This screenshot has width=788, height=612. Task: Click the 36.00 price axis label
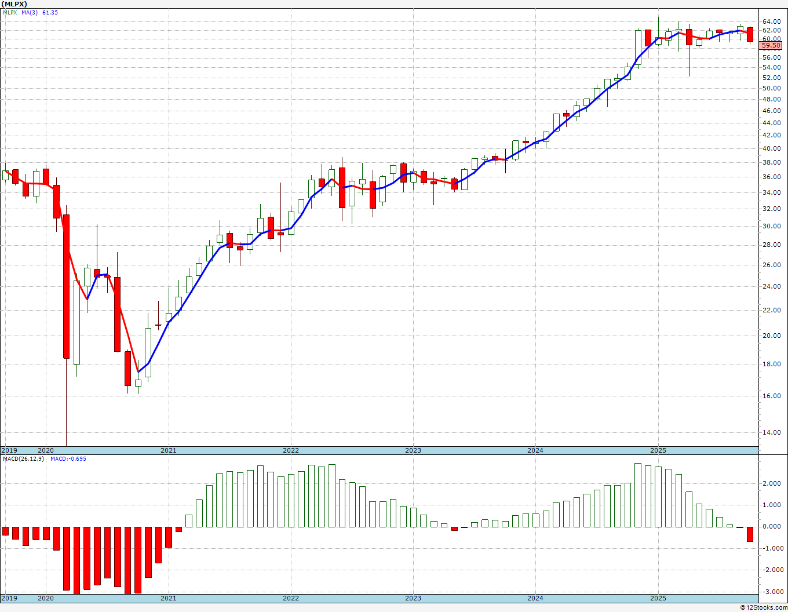[771, 177]
